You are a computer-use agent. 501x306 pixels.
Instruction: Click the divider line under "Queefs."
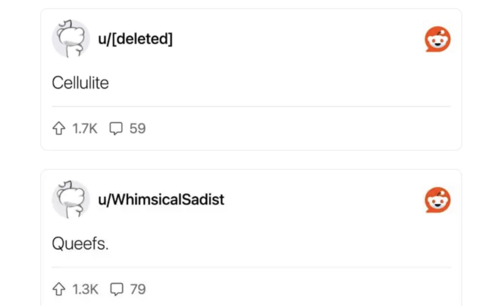click(251, 267)
